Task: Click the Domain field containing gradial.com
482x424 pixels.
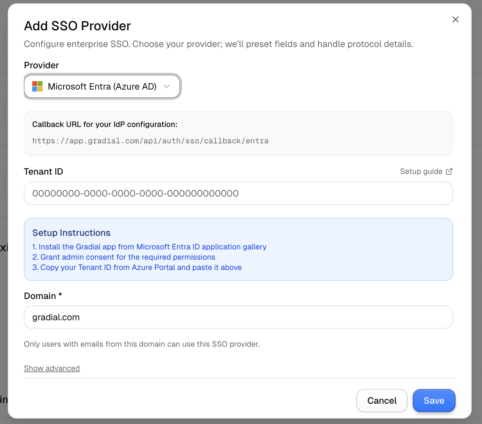Action: [238, 317]
